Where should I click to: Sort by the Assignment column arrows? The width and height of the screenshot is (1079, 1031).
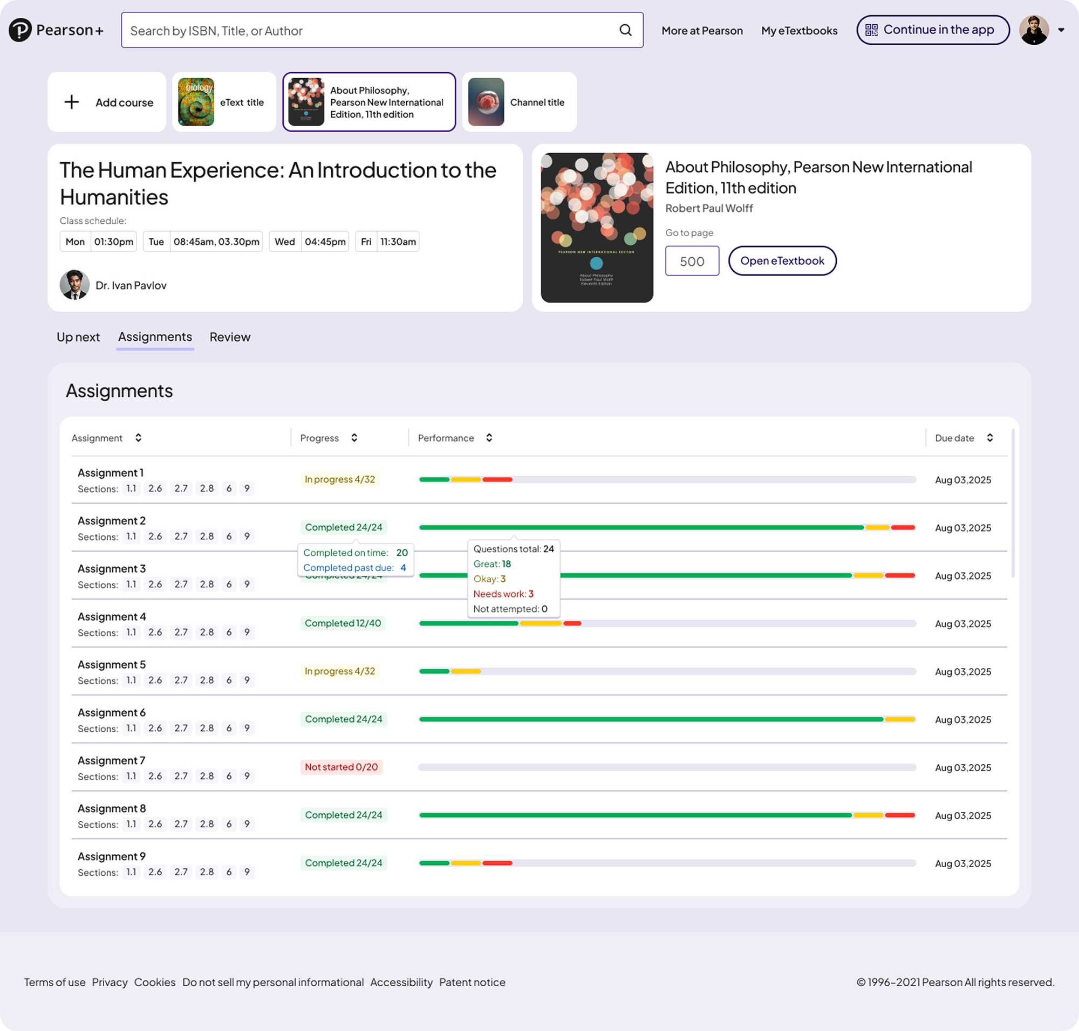[138, 437]
